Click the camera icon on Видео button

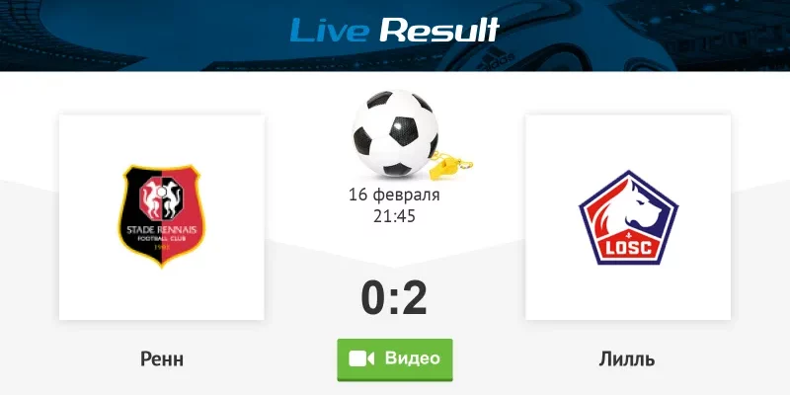[x=361, y=358]
